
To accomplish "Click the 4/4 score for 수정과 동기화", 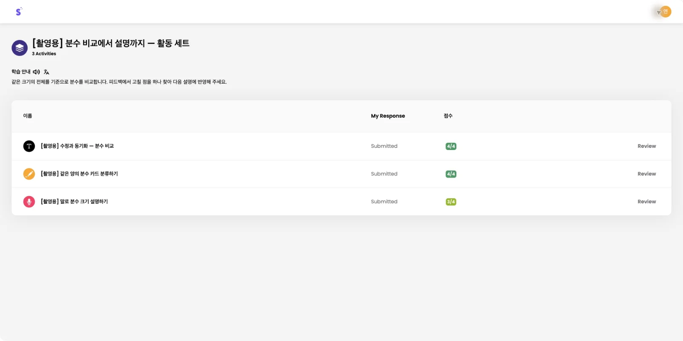I will coord(451,146).
